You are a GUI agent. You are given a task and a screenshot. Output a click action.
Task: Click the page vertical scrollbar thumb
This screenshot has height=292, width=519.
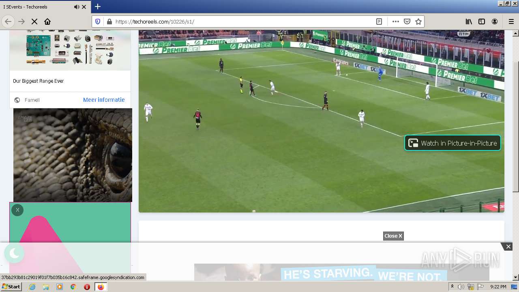coord(515,127)
